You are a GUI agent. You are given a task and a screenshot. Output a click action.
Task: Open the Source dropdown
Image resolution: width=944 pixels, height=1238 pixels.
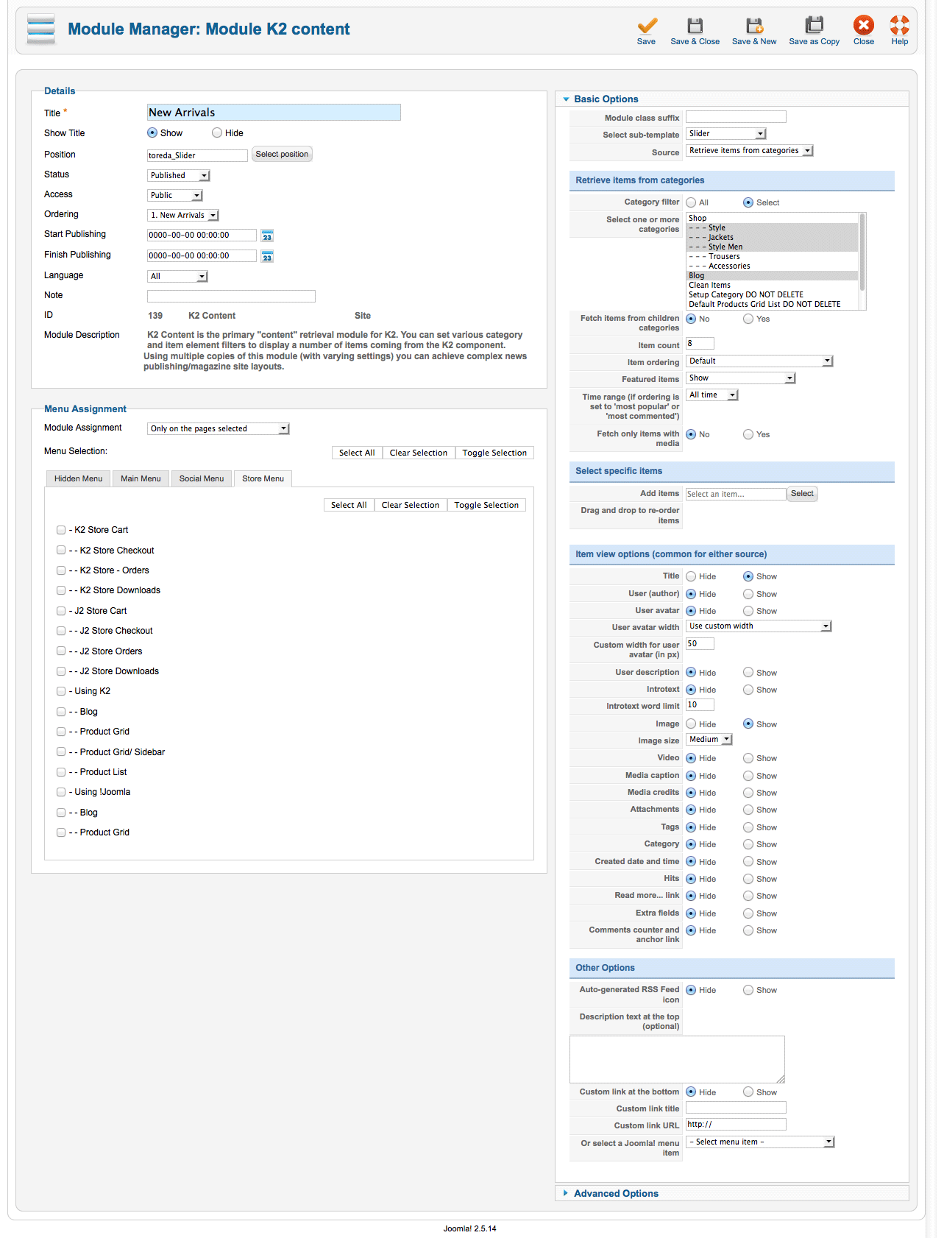[750, 151]
